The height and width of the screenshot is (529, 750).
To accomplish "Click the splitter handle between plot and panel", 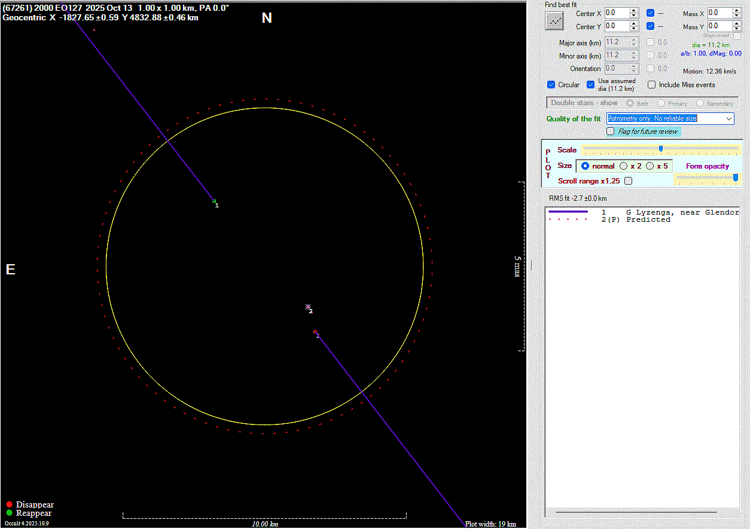I will pos(531,264).
